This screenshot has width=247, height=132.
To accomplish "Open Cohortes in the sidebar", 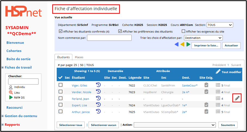I will click(x=14, y=51).
